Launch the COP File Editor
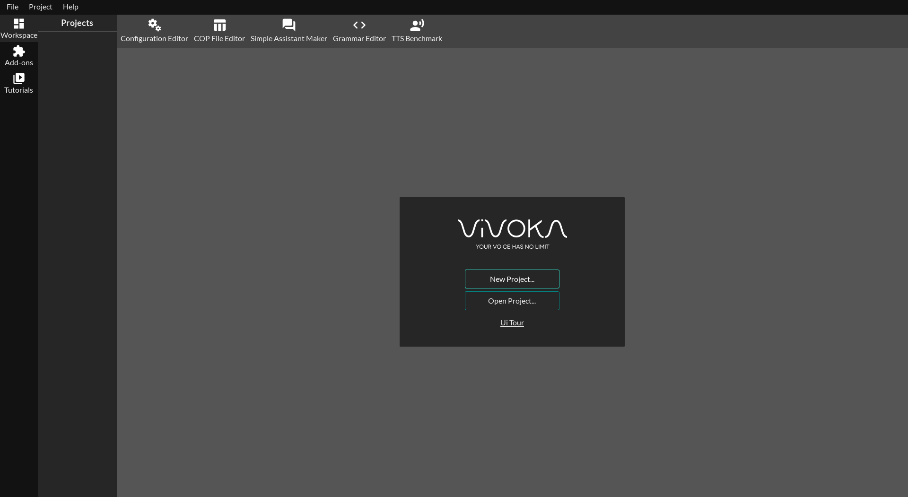 click(219, 31)
